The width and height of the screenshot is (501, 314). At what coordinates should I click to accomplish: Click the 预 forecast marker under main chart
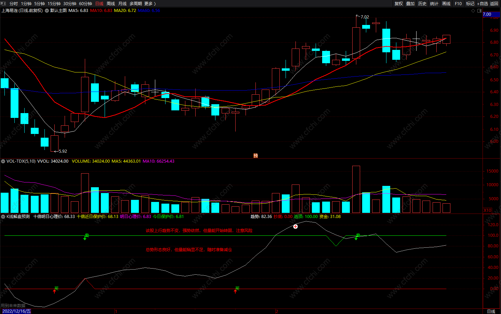(255, 155)
